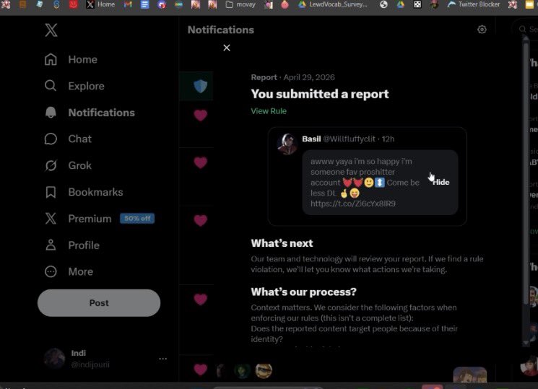The height and width of the screenshot is (389, 538).
Task: Click the @Willfluffyclit handle
Action: (349, 139)
